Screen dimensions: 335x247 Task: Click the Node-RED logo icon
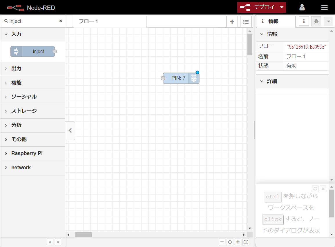(x=15, y=8)
